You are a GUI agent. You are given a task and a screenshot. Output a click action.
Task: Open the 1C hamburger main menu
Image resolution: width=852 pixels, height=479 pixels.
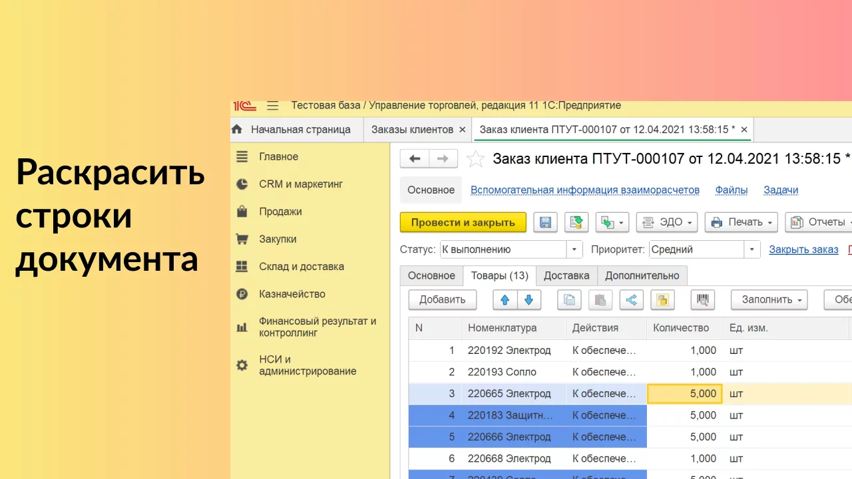272,106
